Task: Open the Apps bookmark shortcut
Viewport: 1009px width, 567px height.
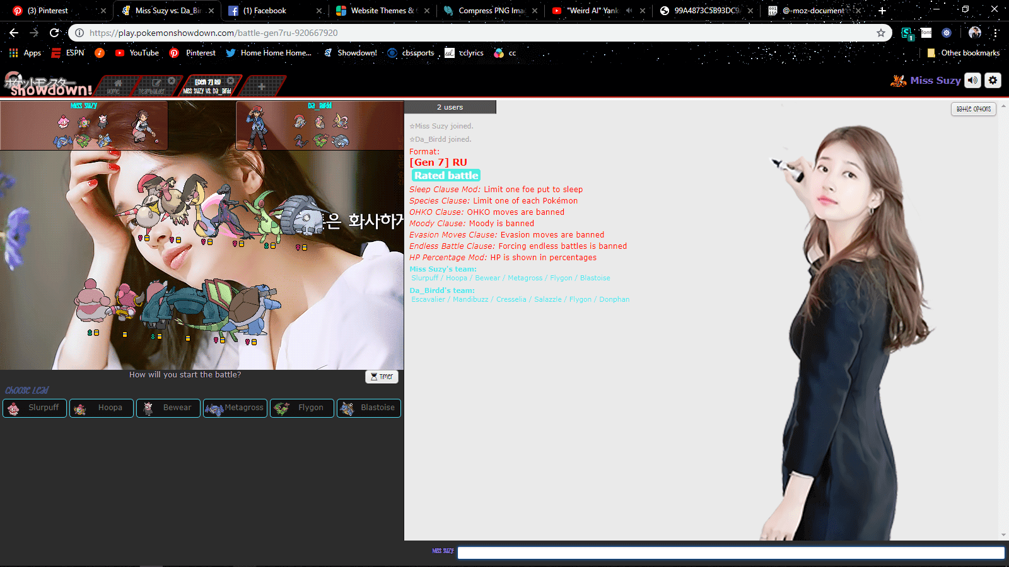Action: (25, 53)
